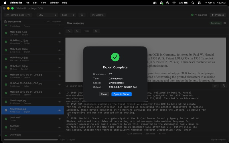
Task: Open the Help menu
Action: pos(65,3)
